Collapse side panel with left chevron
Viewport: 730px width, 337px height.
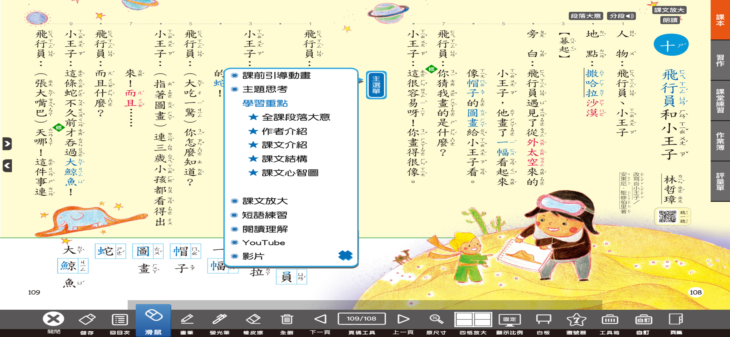coord(7,166)
